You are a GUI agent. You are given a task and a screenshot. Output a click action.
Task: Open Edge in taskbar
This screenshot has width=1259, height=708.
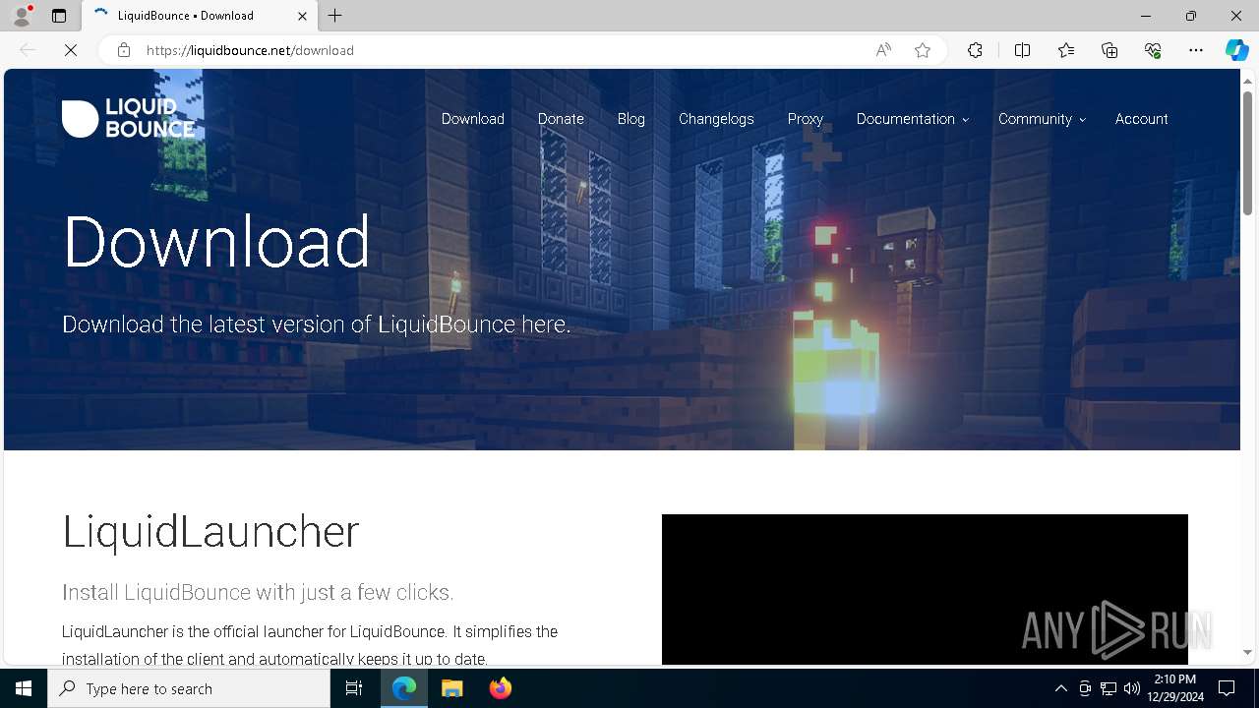pyautogui.click(x=404, y=688)
